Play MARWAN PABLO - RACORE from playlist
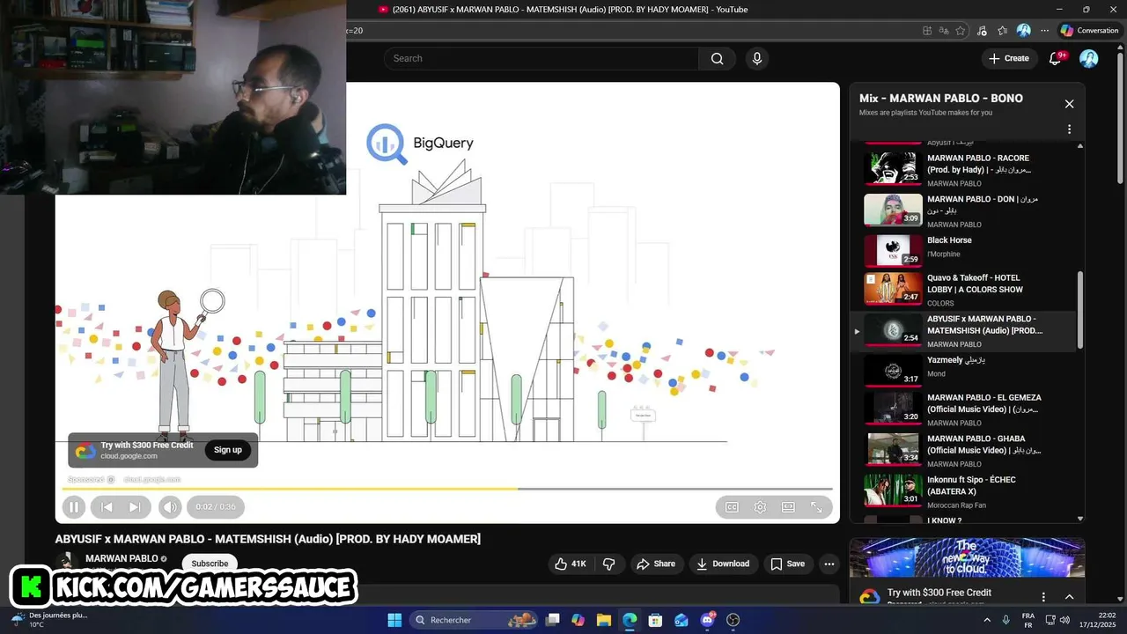The height and width of the screenshot is (634, 1127). [x=962, y=169]
